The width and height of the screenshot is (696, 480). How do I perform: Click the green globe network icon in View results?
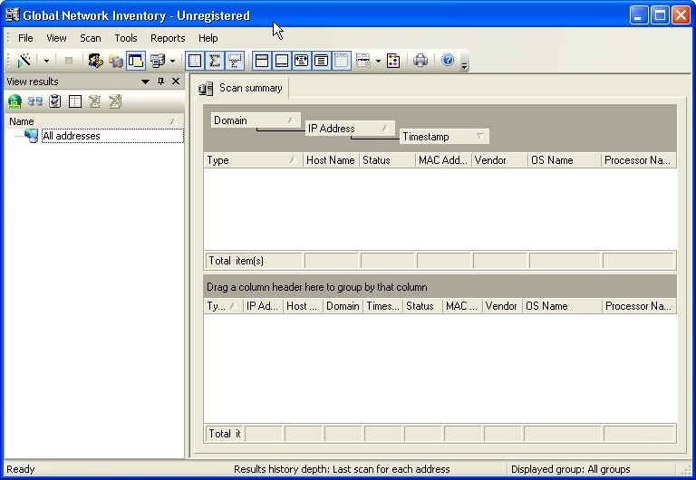click(x=14, y=101)
